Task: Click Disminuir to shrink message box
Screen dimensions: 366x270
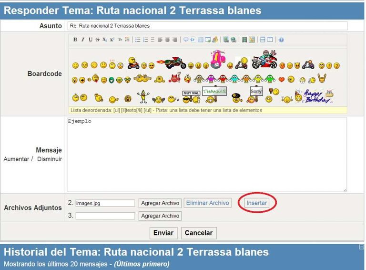Action: 50,159
